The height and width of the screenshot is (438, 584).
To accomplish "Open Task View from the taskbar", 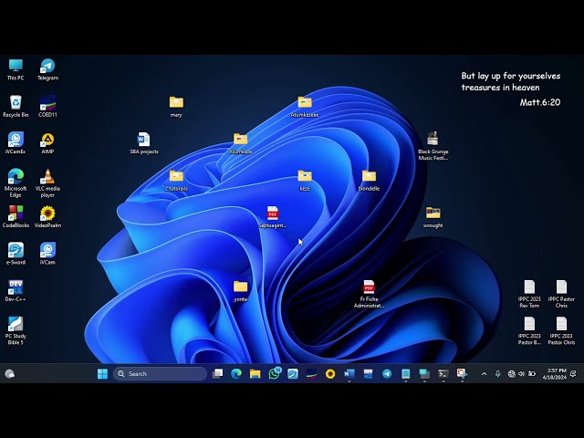I will click(x=217, y=373).
